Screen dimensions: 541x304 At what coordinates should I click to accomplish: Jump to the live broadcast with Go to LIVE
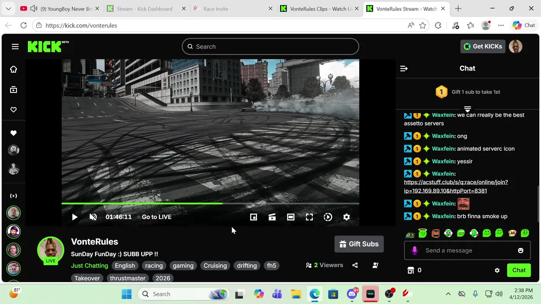tap(156, 217)
